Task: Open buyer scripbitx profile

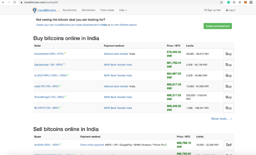Action: click(x=47, y=145)
